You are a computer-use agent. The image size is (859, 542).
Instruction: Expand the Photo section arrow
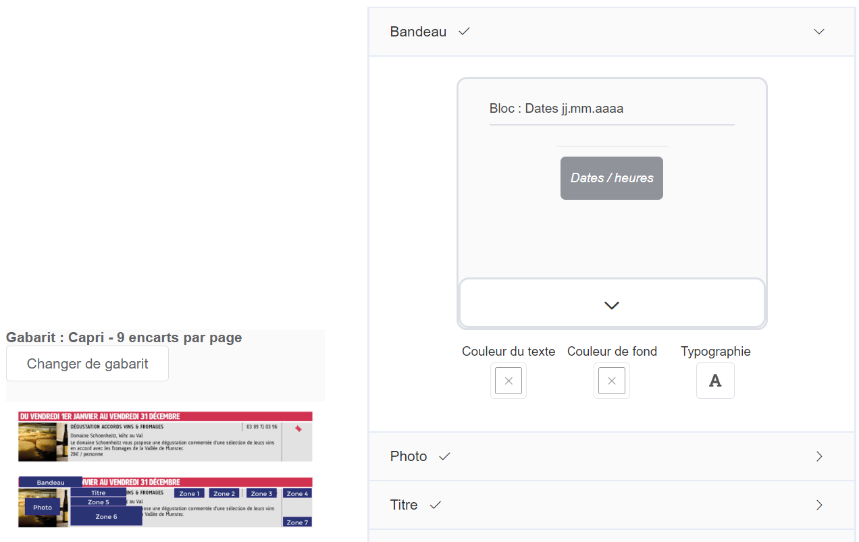click(819, 456)
